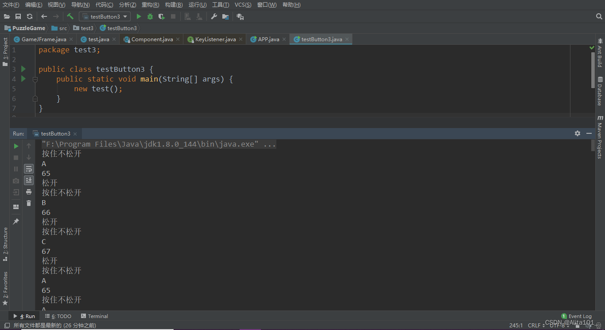
Task: Print console output with printer icon
Action: 29,192
